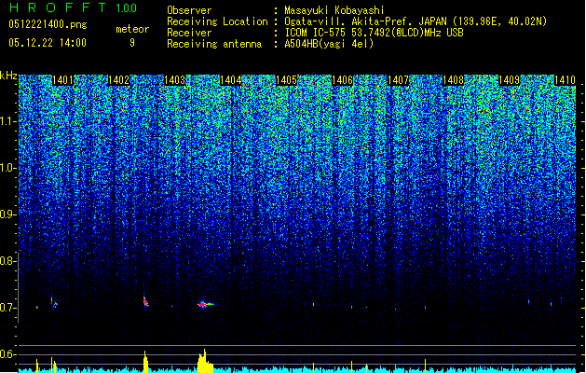Click the tallest yellow intensity peak

204,361
